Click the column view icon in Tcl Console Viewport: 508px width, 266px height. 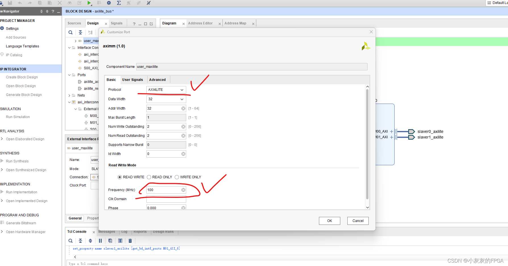coord(120,241)
